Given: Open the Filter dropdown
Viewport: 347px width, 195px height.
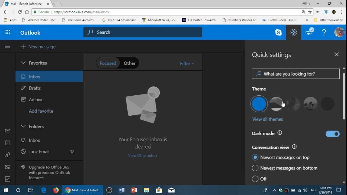Looking at the screenshot, I should point(187,63).
